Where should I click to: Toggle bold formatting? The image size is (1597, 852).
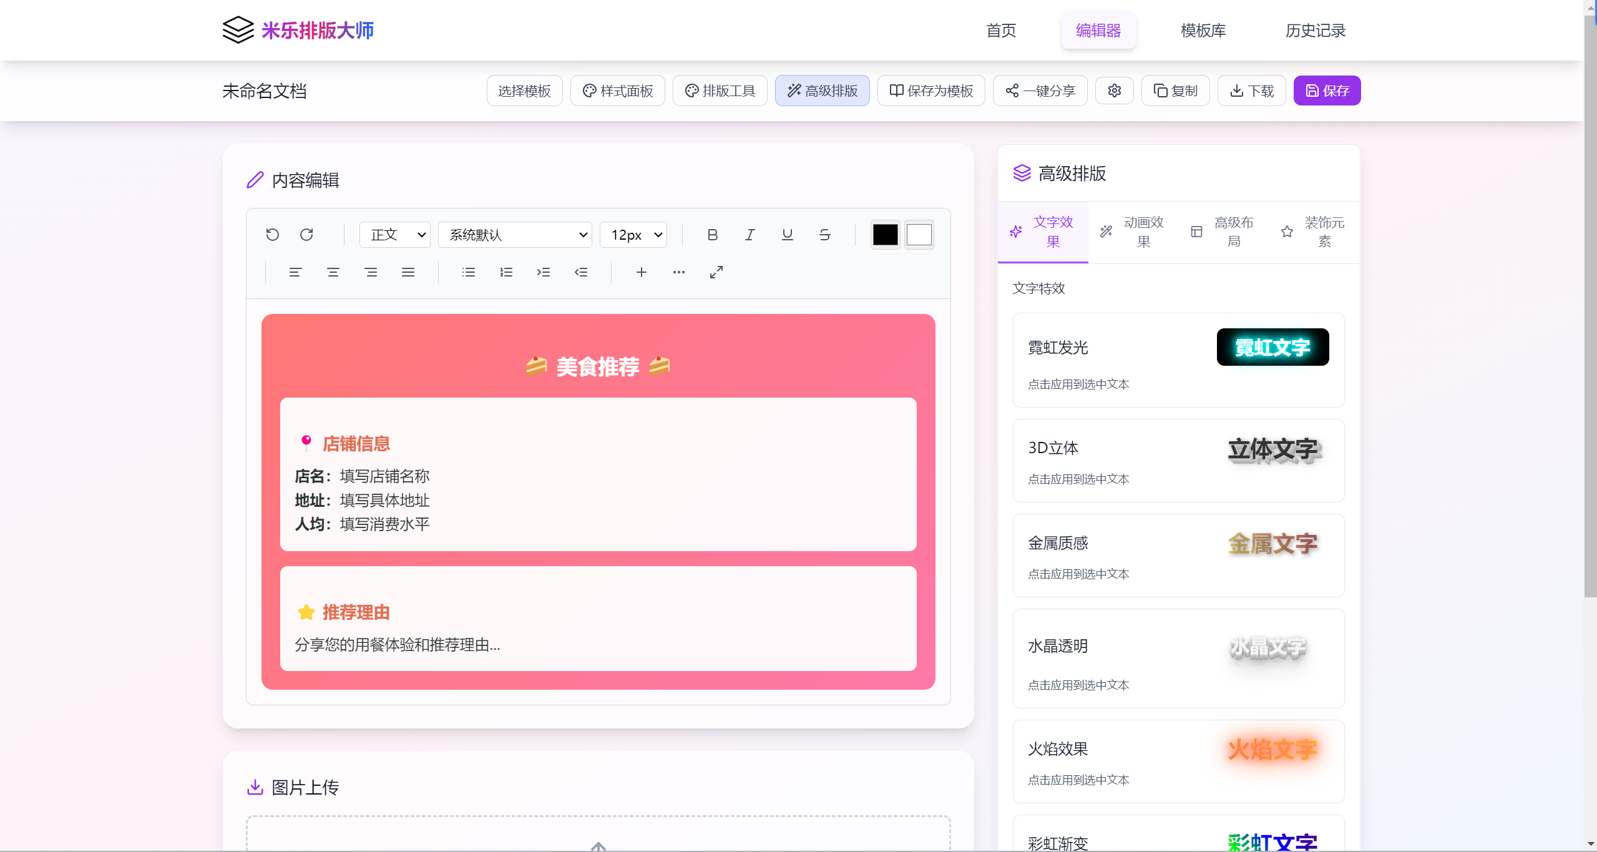712,235
